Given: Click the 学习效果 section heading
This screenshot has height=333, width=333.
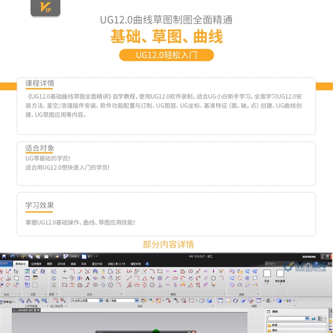Looking at the screenshot, I should [x=40, y=205].
